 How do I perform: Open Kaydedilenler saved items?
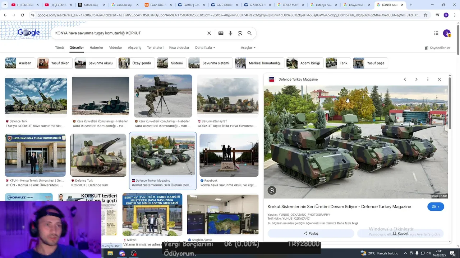tap(437, 48)
